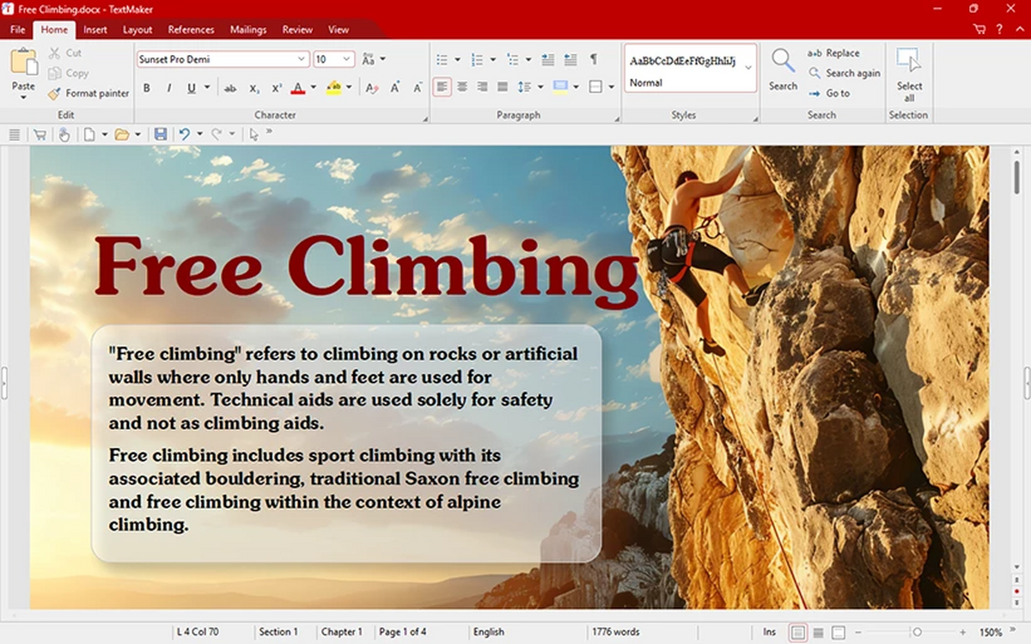Toggle Bold formatting
This screenshot has width=1031, height=644.
[x=146, y=87]
